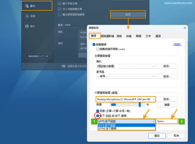The height and width of the screenshot is (144, 195).
Task: Click the volume value 89
Action: click(x=148, y=105)
